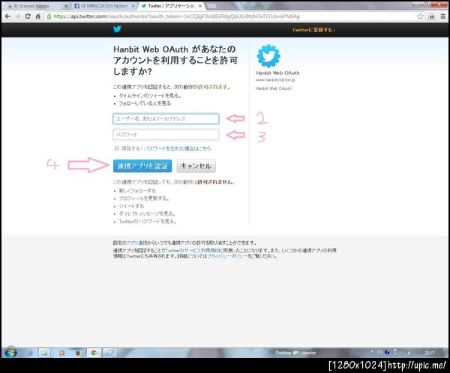Click the Hanbit Web OAuth gear-bird app icon

[x=268, y=56]
